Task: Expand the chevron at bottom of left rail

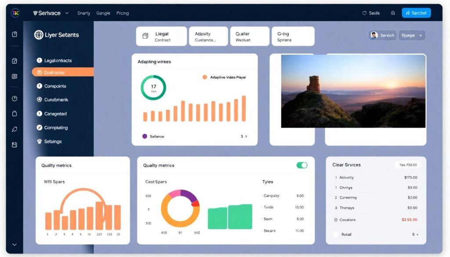Action: tap(15, 245)
